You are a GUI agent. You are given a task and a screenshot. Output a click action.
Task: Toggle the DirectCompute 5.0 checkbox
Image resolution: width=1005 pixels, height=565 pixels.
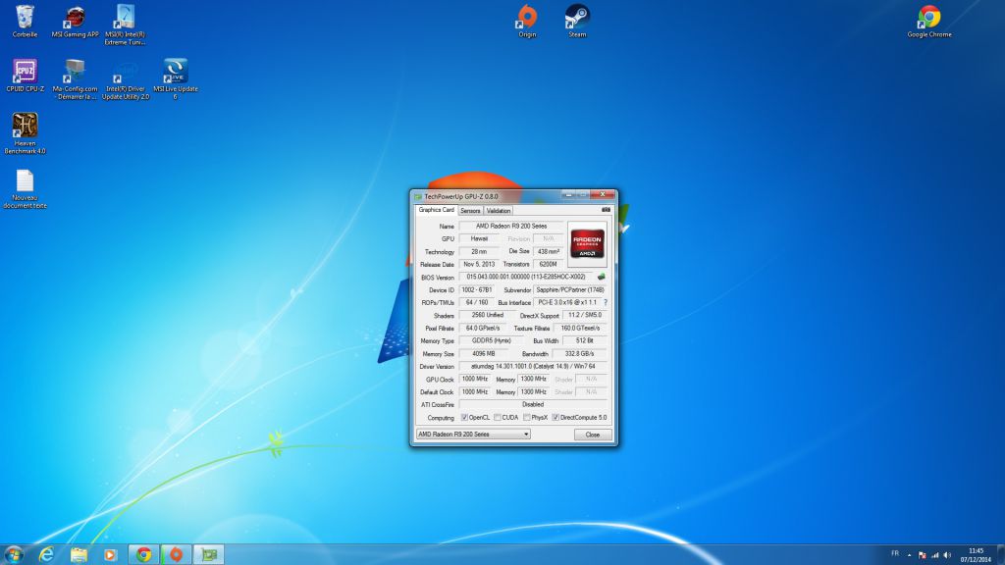(x=555, y=418)
